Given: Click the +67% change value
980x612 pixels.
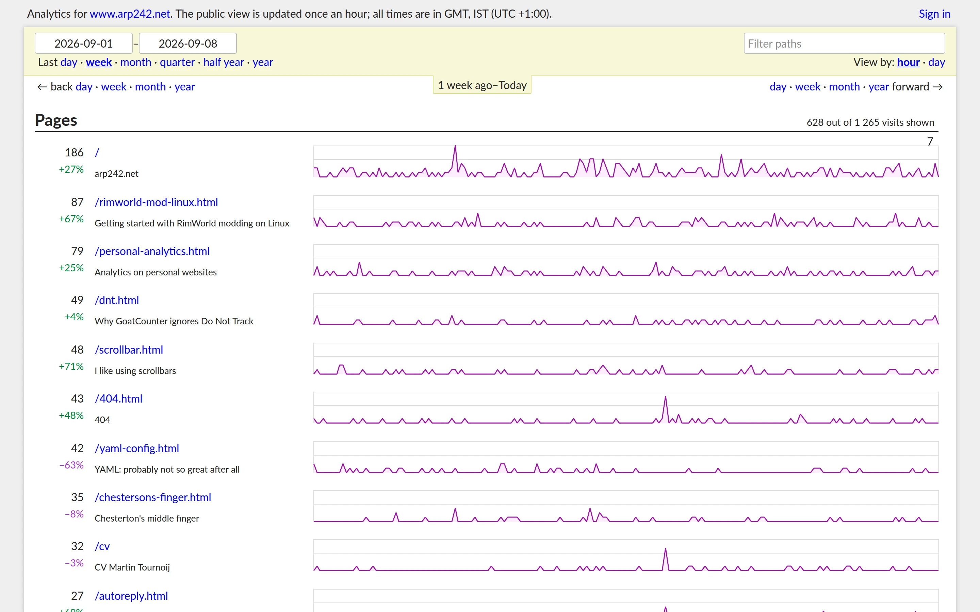Looking at the screenshot, I should [71, 219].
